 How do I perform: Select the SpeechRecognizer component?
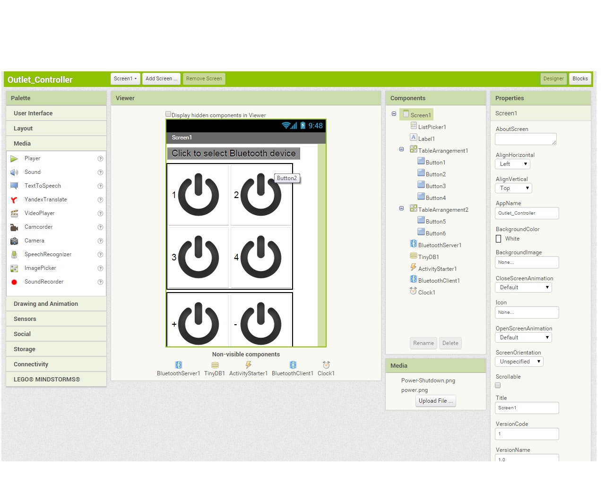tap(48, 254)
